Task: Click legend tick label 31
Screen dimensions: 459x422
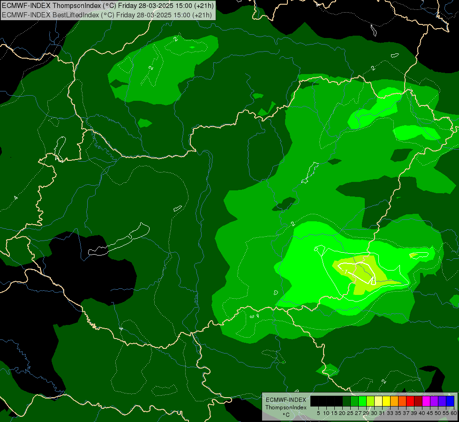Action: click(382, 413)
